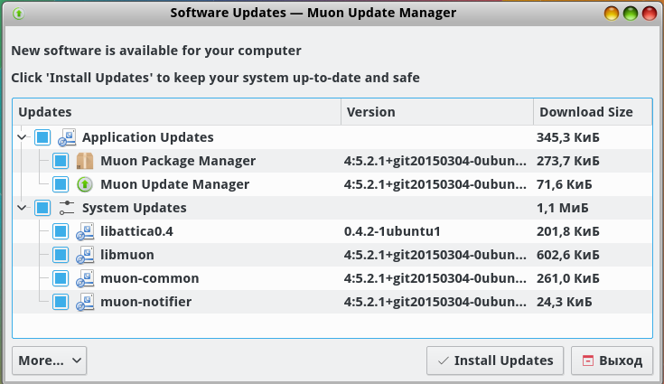This screenshot has height=384, width=664.
Task: Toggle the libmuon update checkbox
Action: click(61, 255)
